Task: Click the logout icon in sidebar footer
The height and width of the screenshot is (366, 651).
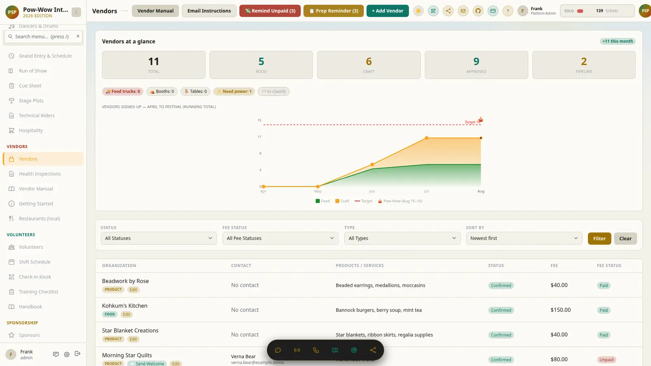Action: tap(78, 354)
